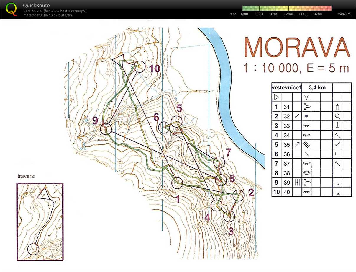Click the start triangle symbol in description table
The image size is (356, 272).
[276, 97]
